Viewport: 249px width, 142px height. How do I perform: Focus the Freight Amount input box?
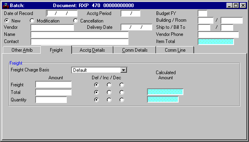pos(53,84)
